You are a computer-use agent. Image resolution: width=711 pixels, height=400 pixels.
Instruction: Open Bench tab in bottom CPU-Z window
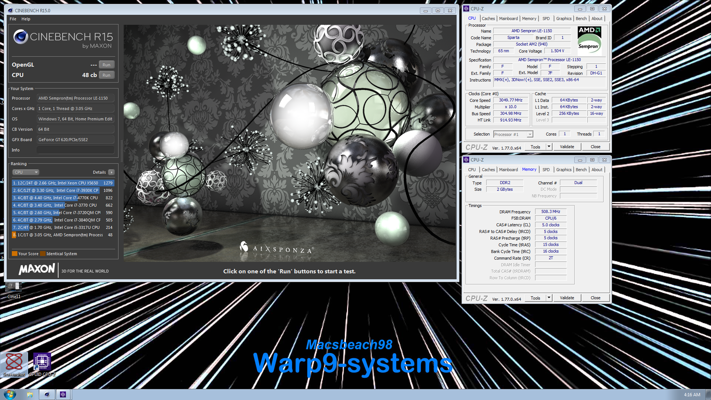point(581,170)
